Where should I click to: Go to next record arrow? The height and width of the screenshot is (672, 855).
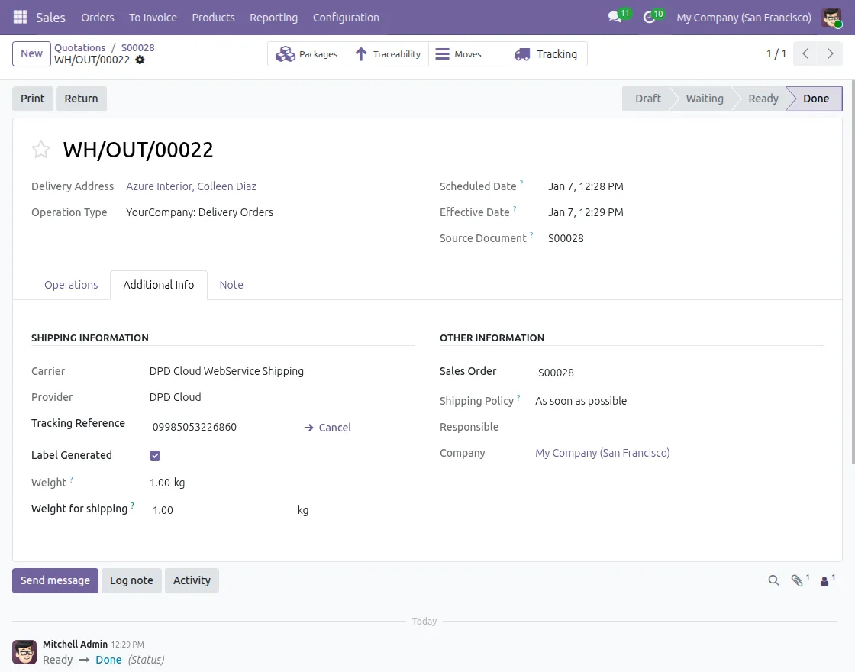pyautogui.click(x=828, y=54)
